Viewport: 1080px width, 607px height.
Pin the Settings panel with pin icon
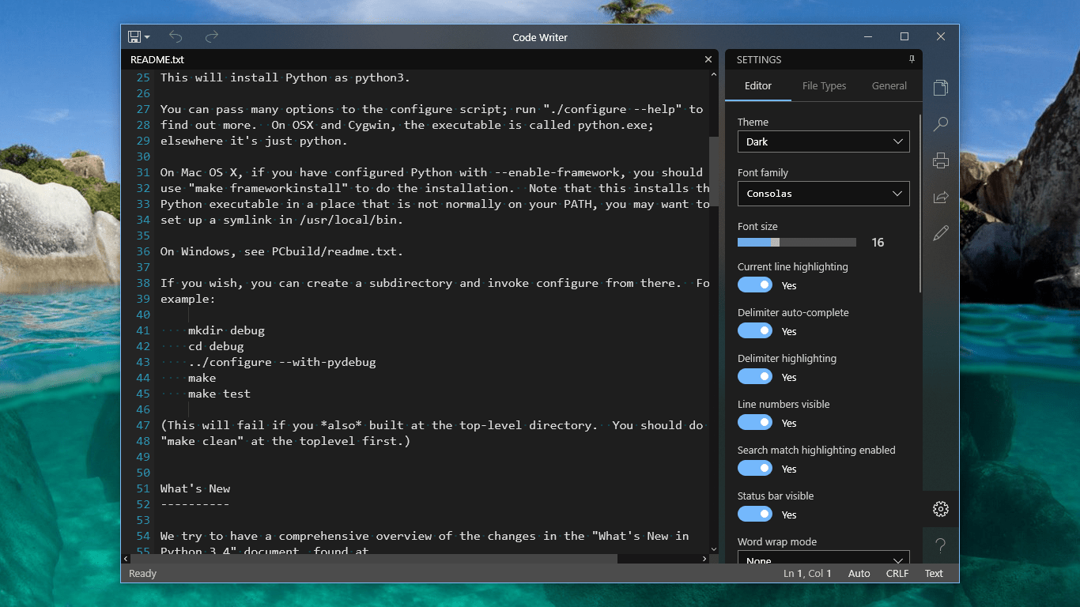911,59
